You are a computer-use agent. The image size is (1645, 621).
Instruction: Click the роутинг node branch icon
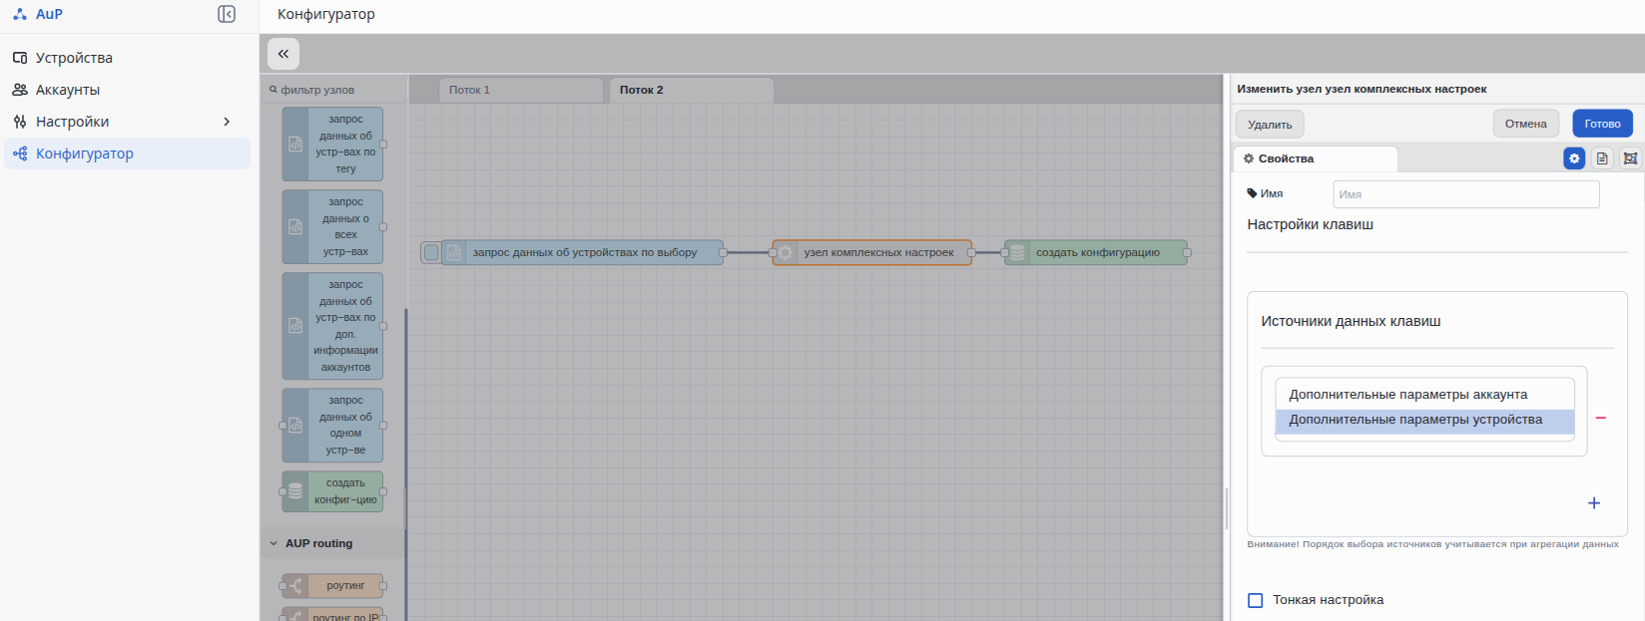(x=295, y=586)
